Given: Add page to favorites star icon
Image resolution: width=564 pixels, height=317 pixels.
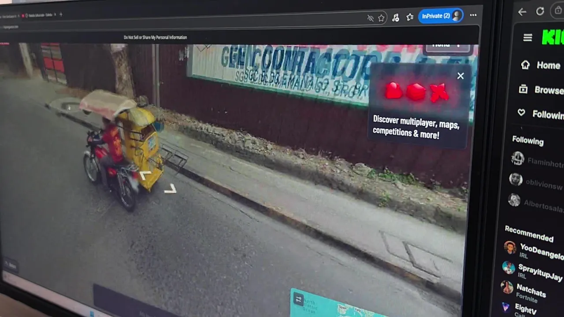Looking at the screenshot, I should tap(381, 18).
